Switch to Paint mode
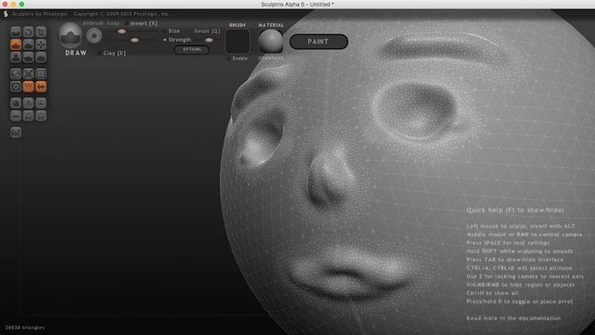The height and width of the screenshot is (335, 595). pyautogui.click(x=319, y=42)
